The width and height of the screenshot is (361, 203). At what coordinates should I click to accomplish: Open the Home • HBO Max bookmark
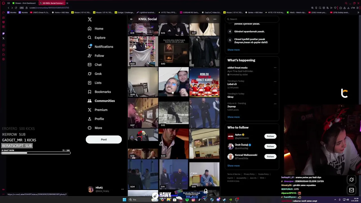click(60, 12)
